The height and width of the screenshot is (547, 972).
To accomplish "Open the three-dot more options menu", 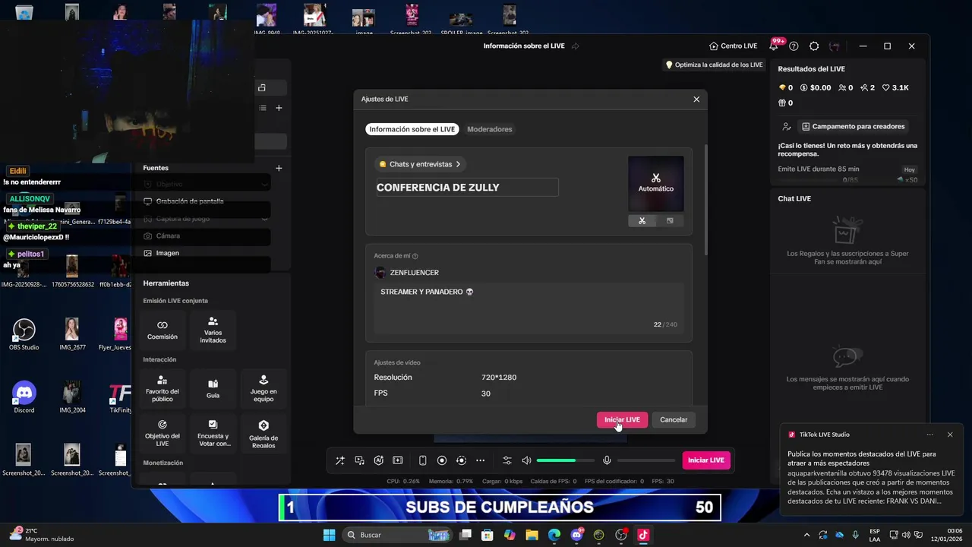I will 480,460.
